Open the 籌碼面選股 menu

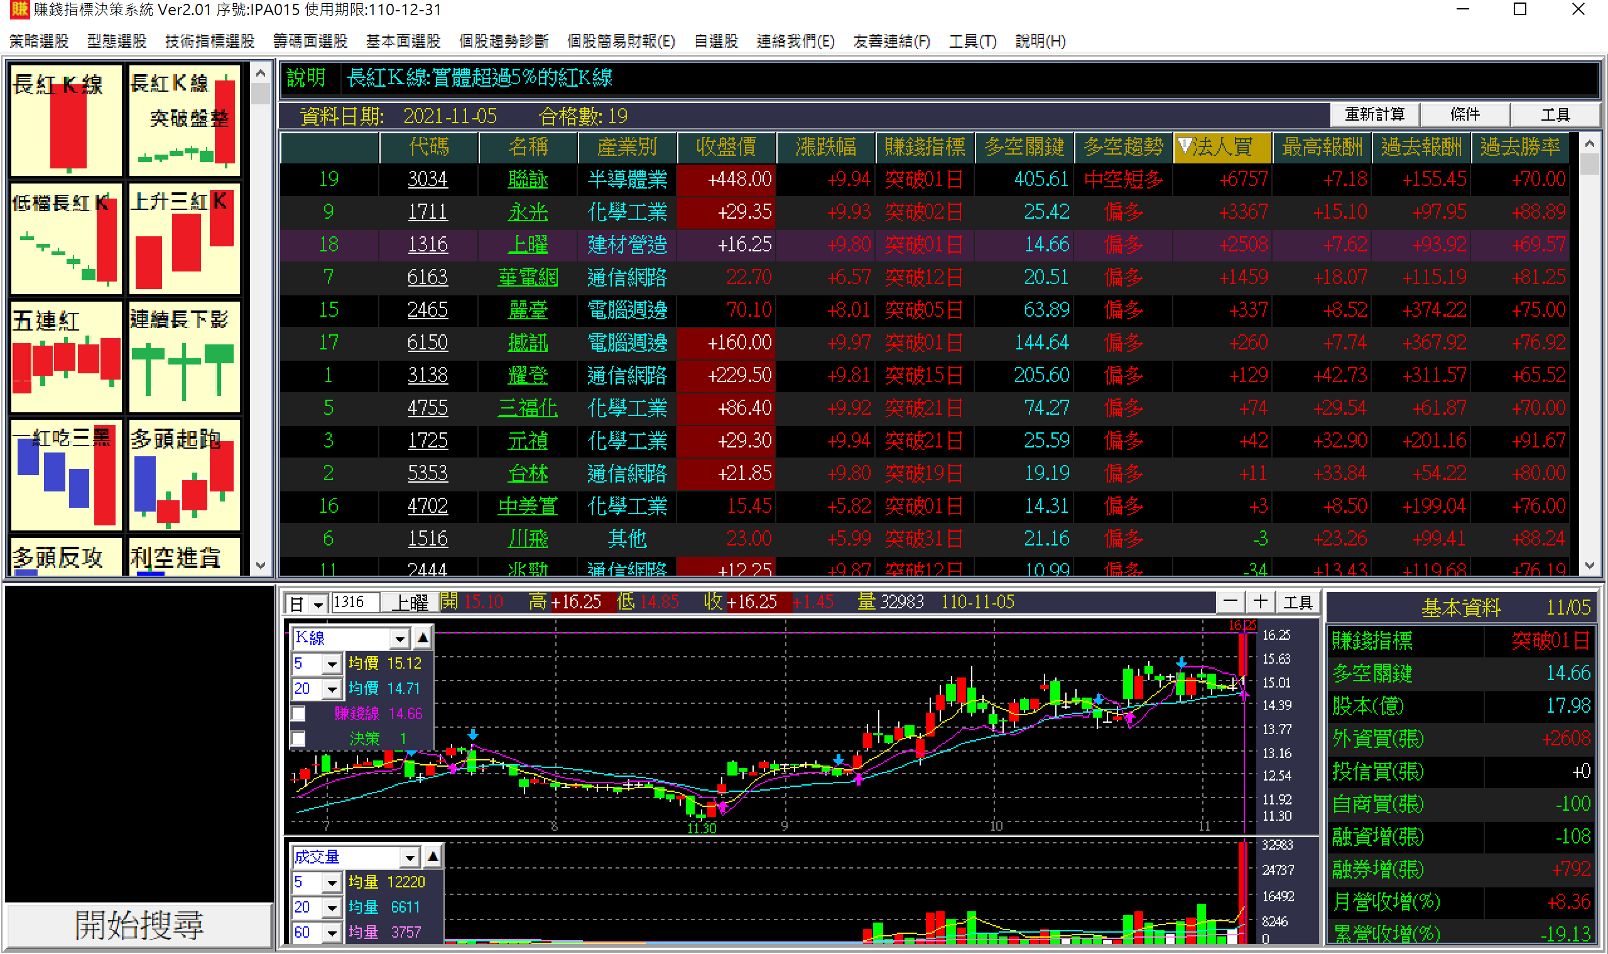click(x=310, y=41)
